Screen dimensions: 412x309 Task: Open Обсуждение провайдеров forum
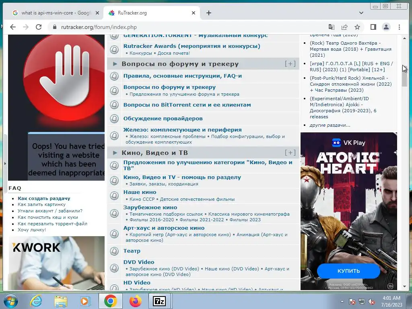point(163,119)
